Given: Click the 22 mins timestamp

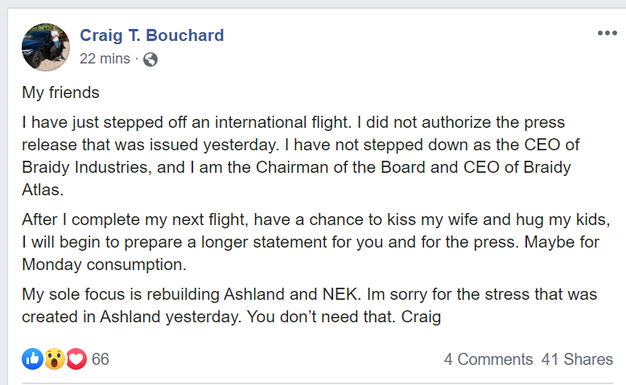Looking at the screenshot, I should [105, 59].
